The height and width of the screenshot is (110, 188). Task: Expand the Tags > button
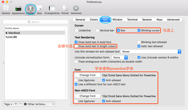pos(8,104)
